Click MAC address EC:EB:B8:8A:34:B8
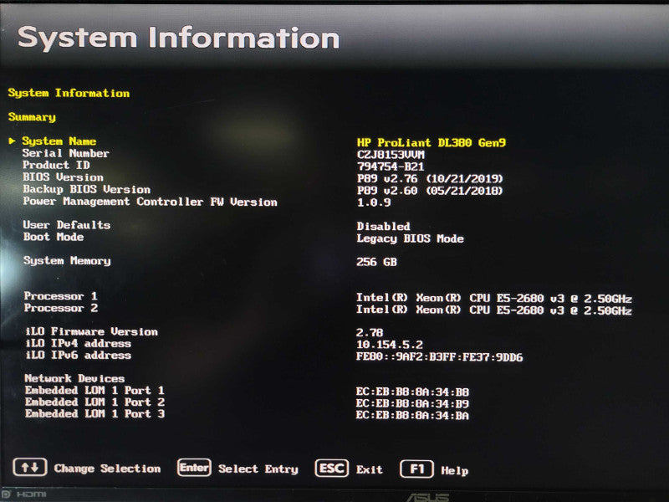The image size is (669, 502). (x=412, y=392)
